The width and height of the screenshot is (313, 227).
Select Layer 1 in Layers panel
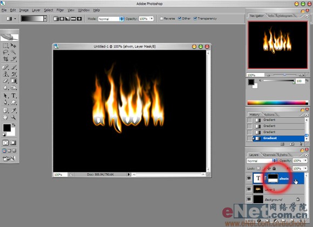pos(278,189)
